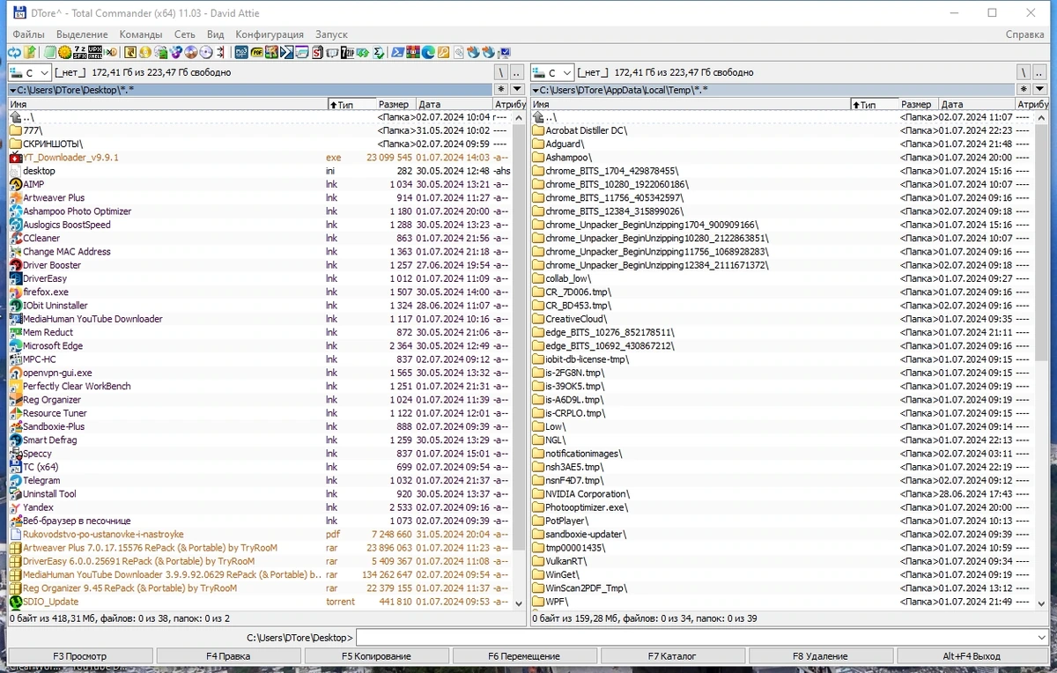Click the Edge browser toolbar icon
This screenshot has height=673, width=1057.
(428, 52)
